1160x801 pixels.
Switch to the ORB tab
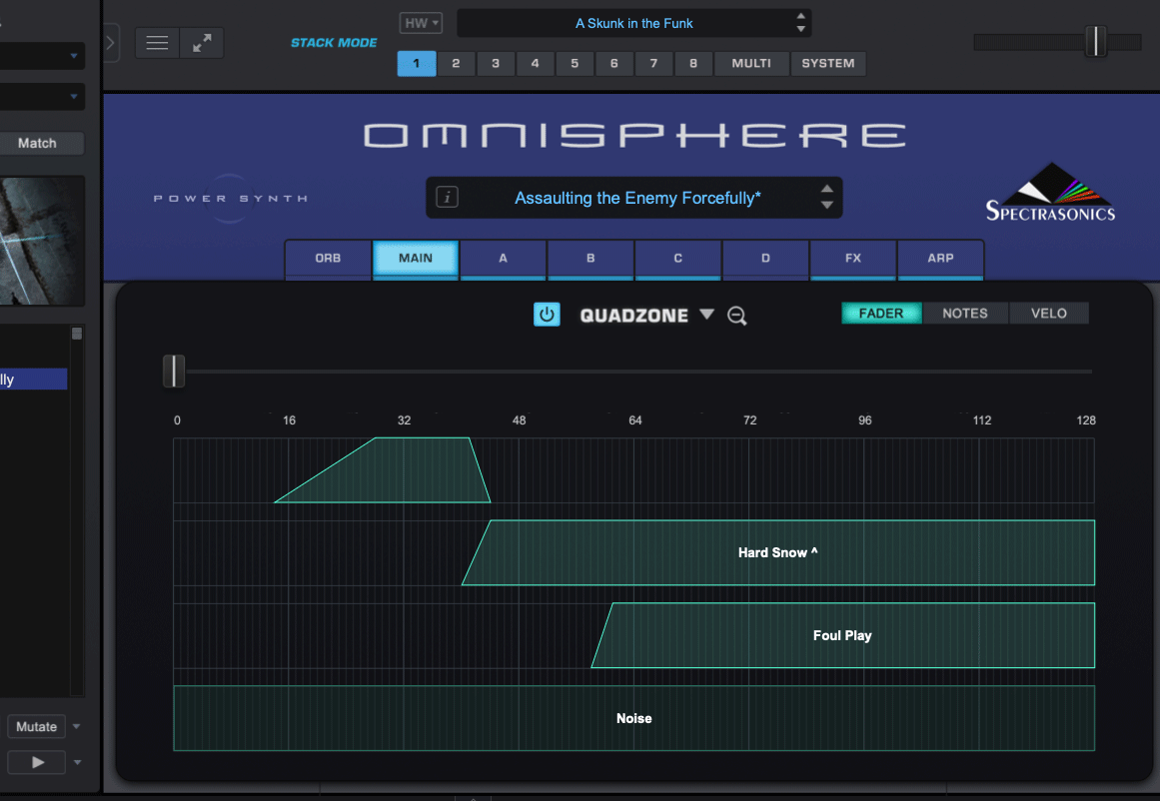coord(328,259)
